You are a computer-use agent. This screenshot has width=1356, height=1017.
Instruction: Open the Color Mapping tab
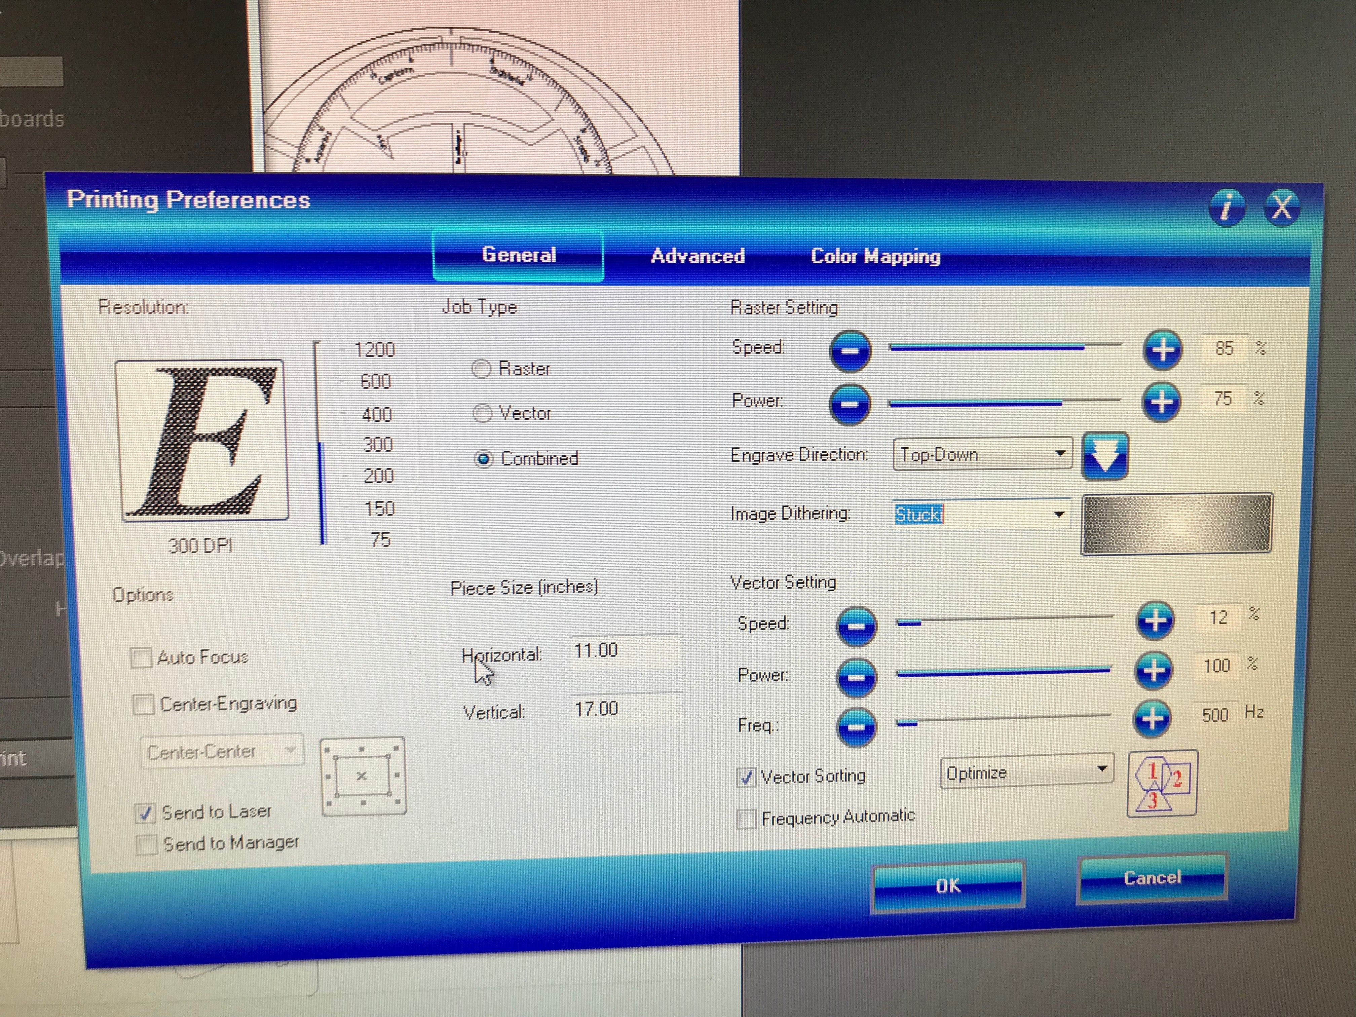(875, 256)
